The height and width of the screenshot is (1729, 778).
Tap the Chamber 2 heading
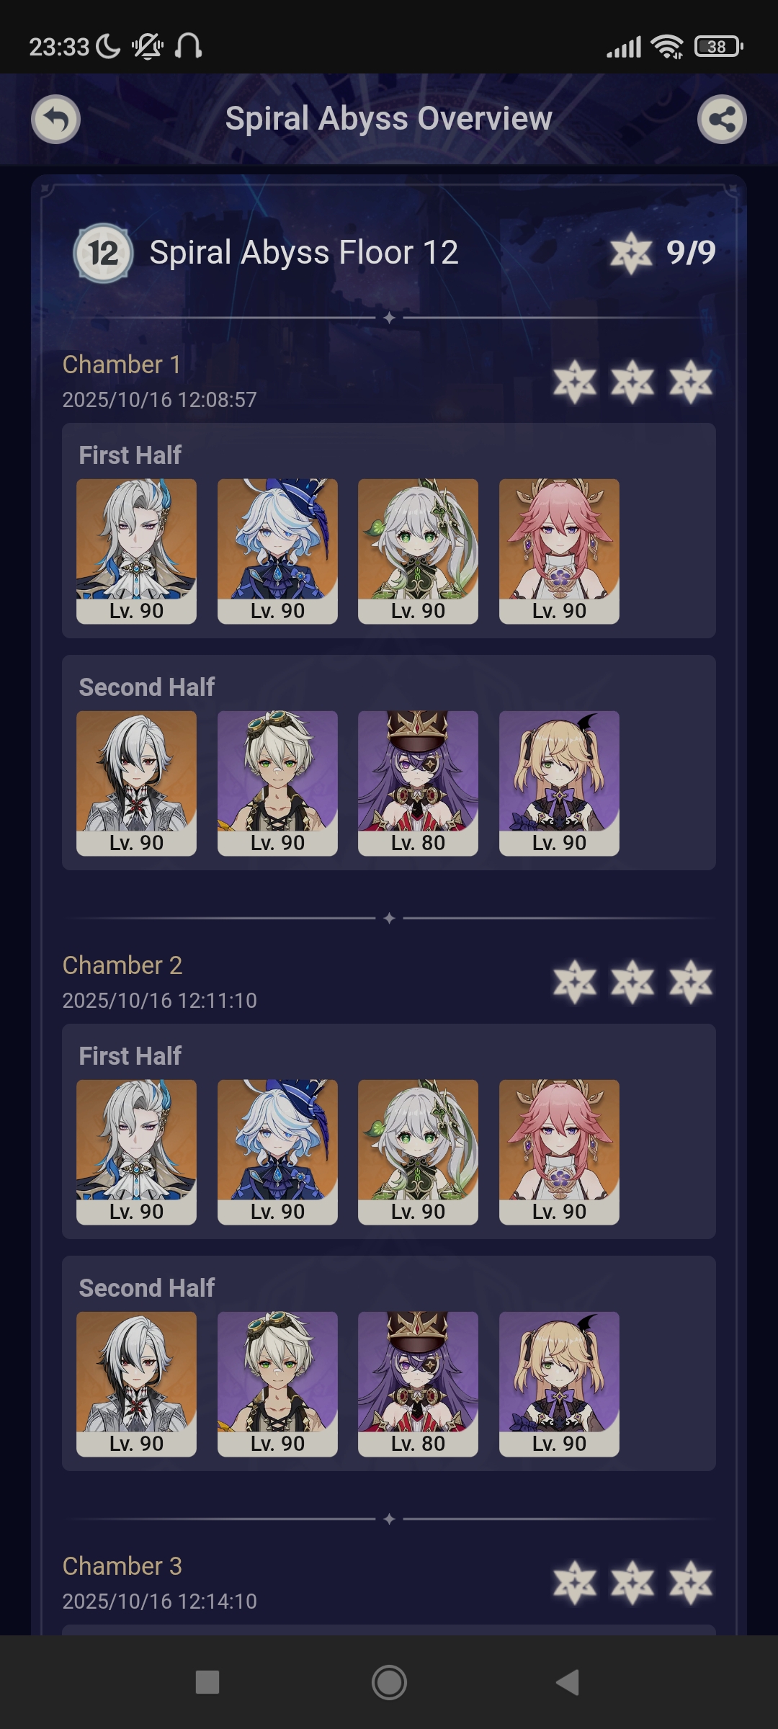[x=122, y=965]
